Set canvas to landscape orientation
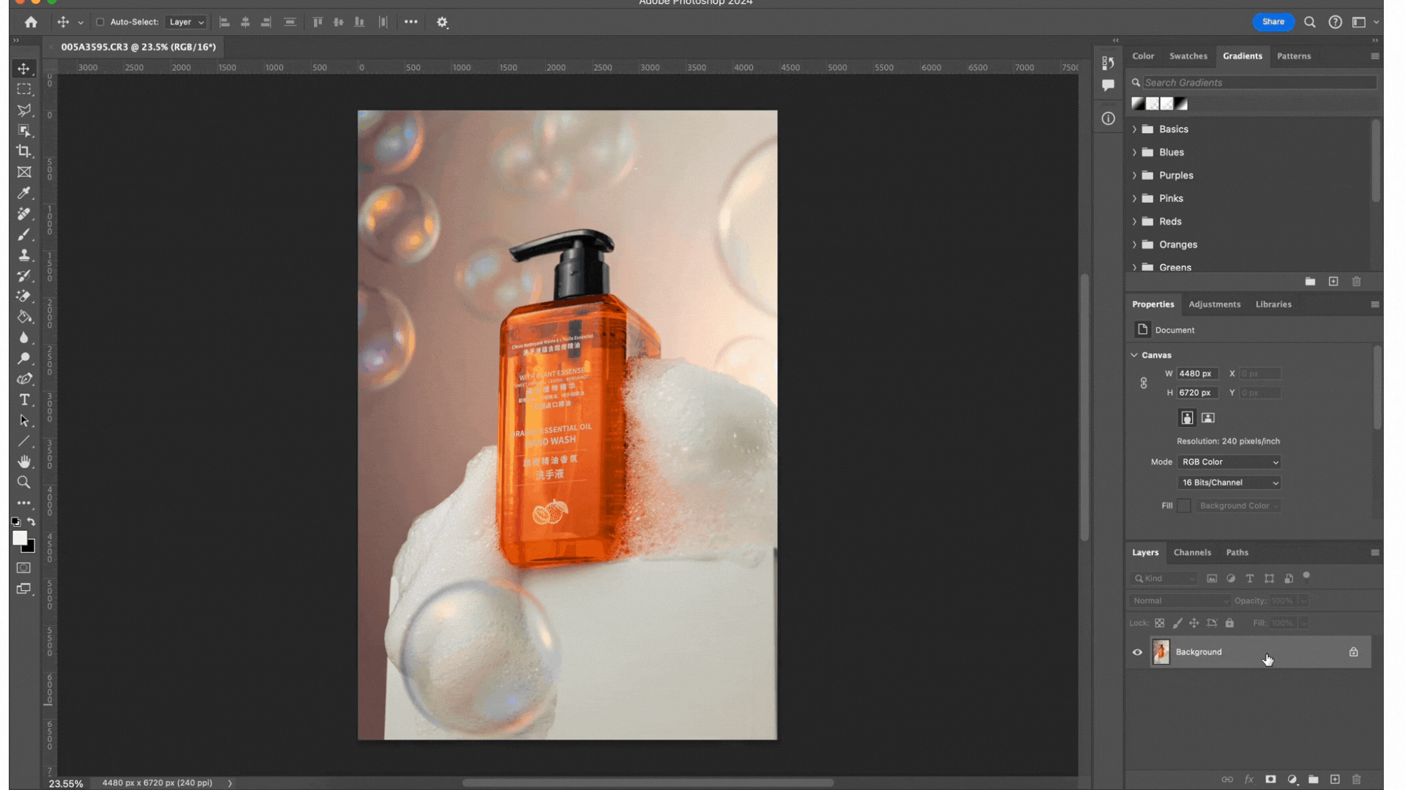The image size is (1405, 790). tap(1208, 418)
